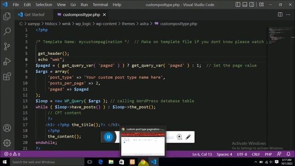Show hidden system tray icons
This screenshot has height=166, width=295.
point(256,162)
